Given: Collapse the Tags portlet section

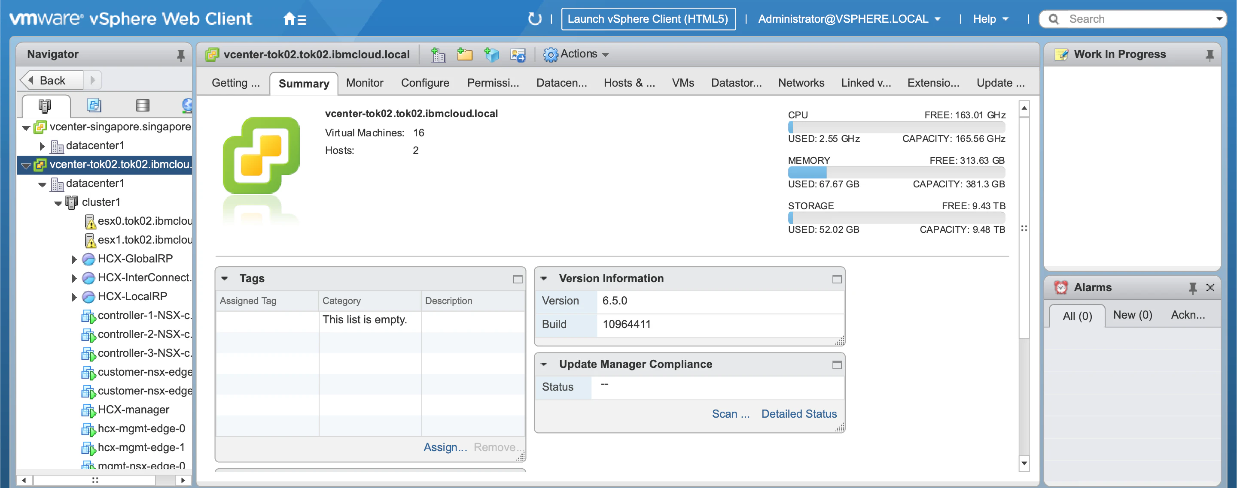Looking at the screenshot, I should click(x=224, y=278).
